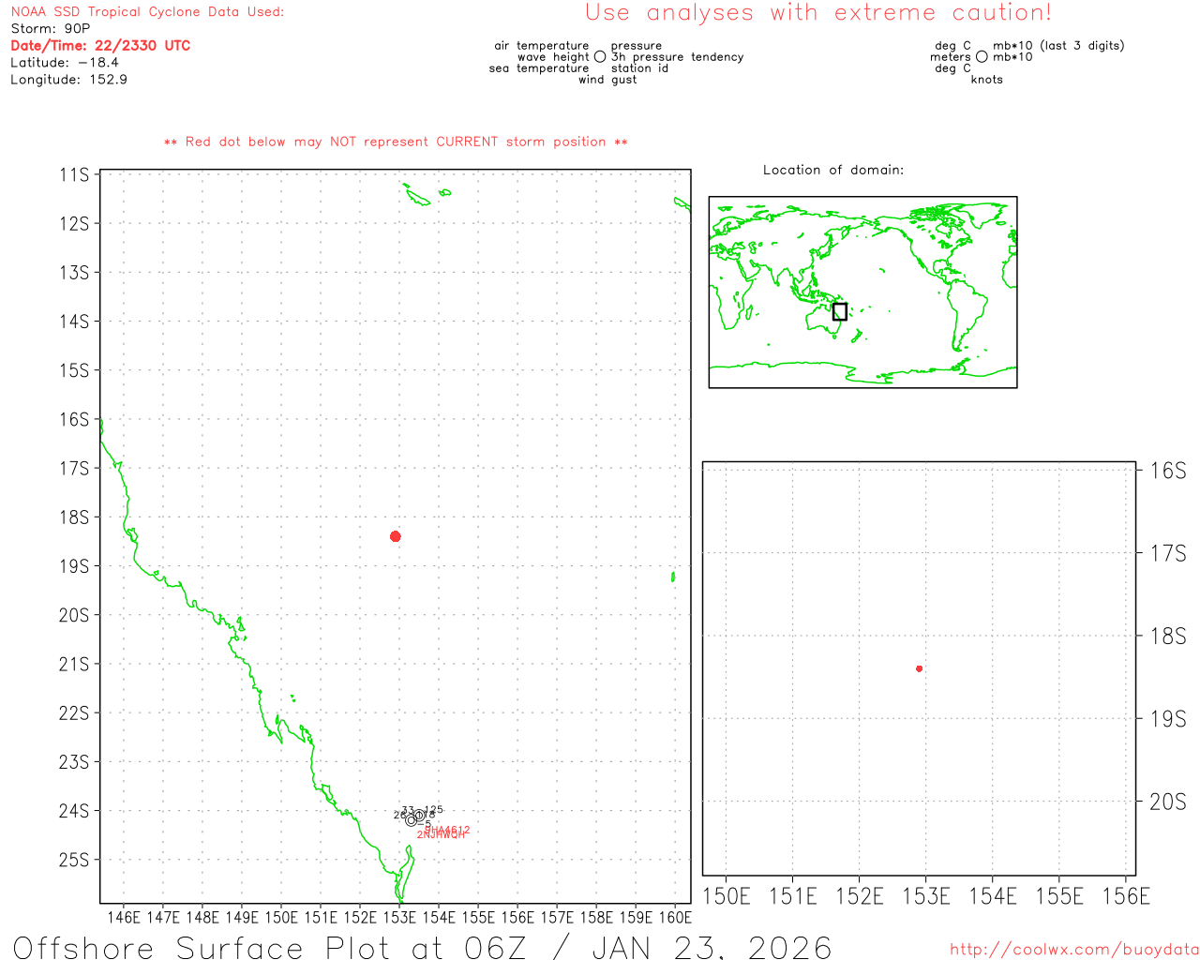Click the "159E" longitude label
The height and width of the screenshot is (960, 1200).
pos(636,918)
